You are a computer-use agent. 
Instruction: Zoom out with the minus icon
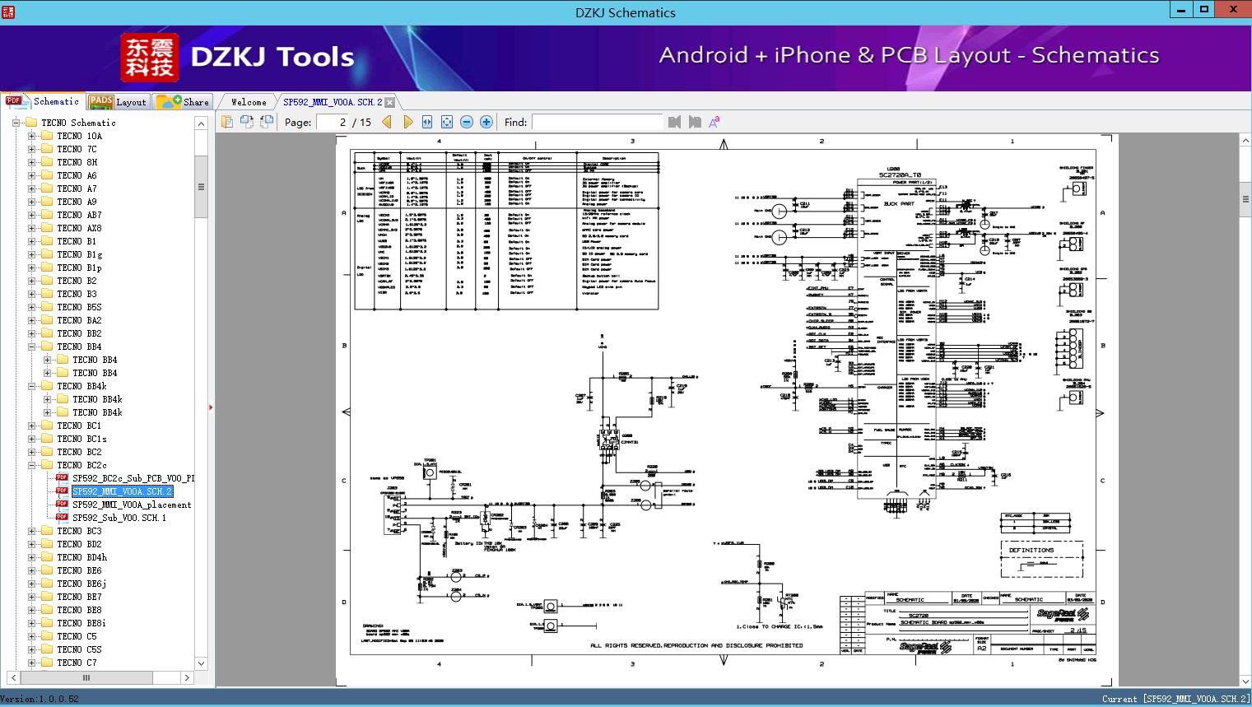pyautogui.click(x=467, y=122)
